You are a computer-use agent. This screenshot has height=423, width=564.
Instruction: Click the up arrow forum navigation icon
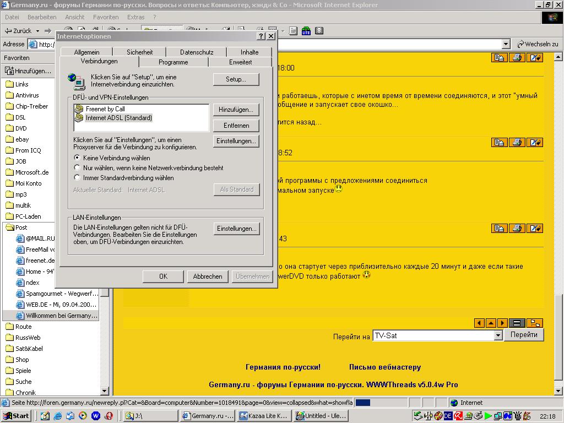click(x=491, y=323)
